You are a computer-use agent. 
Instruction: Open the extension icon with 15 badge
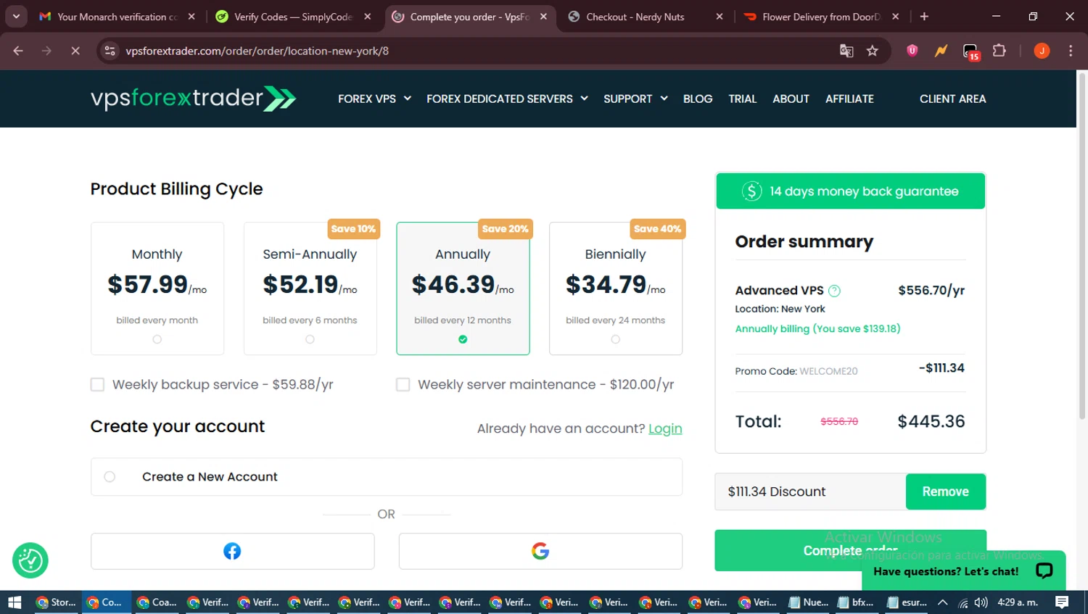tap(970, 51)
